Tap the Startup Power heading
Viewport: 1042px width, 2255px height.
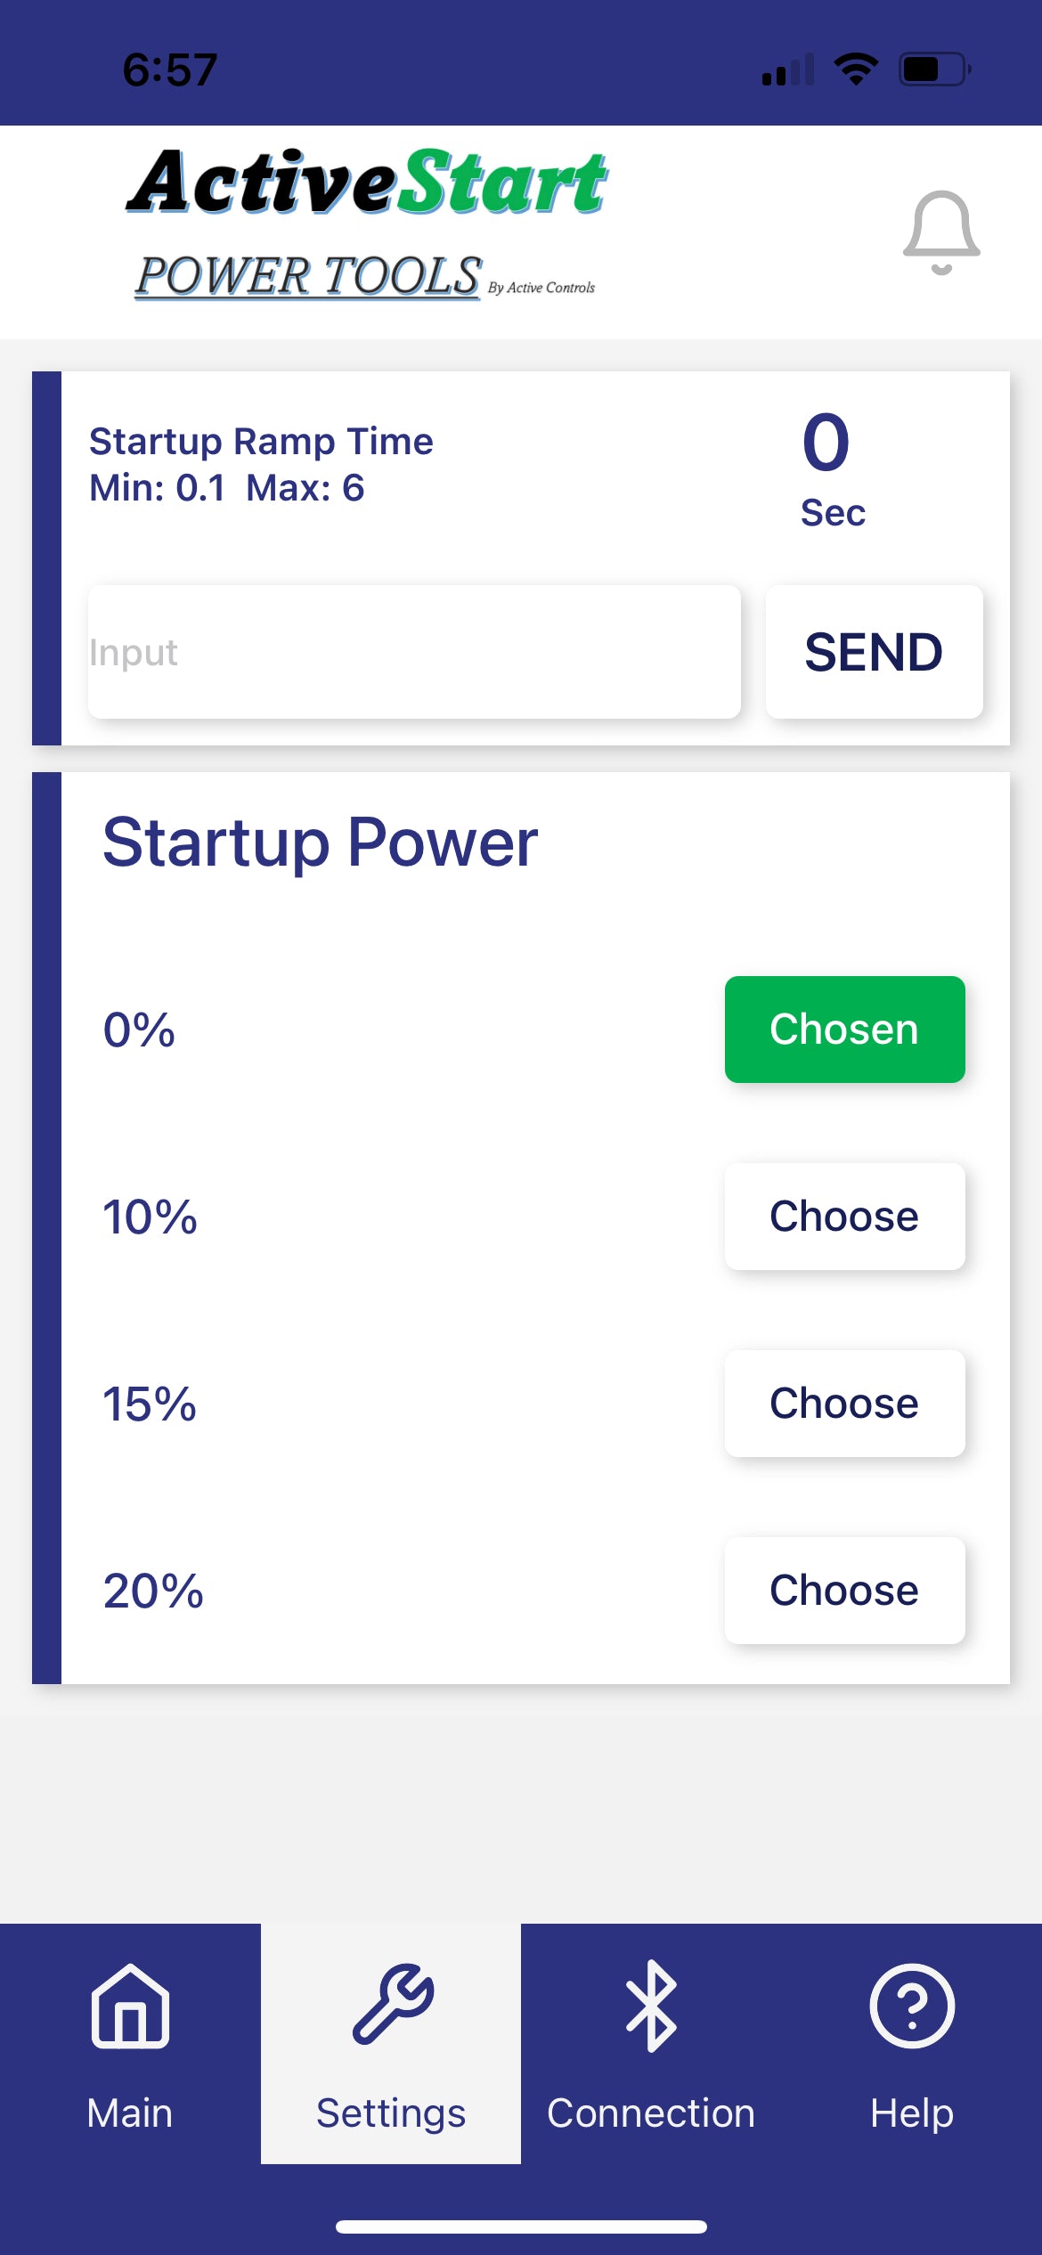point(321,843)
